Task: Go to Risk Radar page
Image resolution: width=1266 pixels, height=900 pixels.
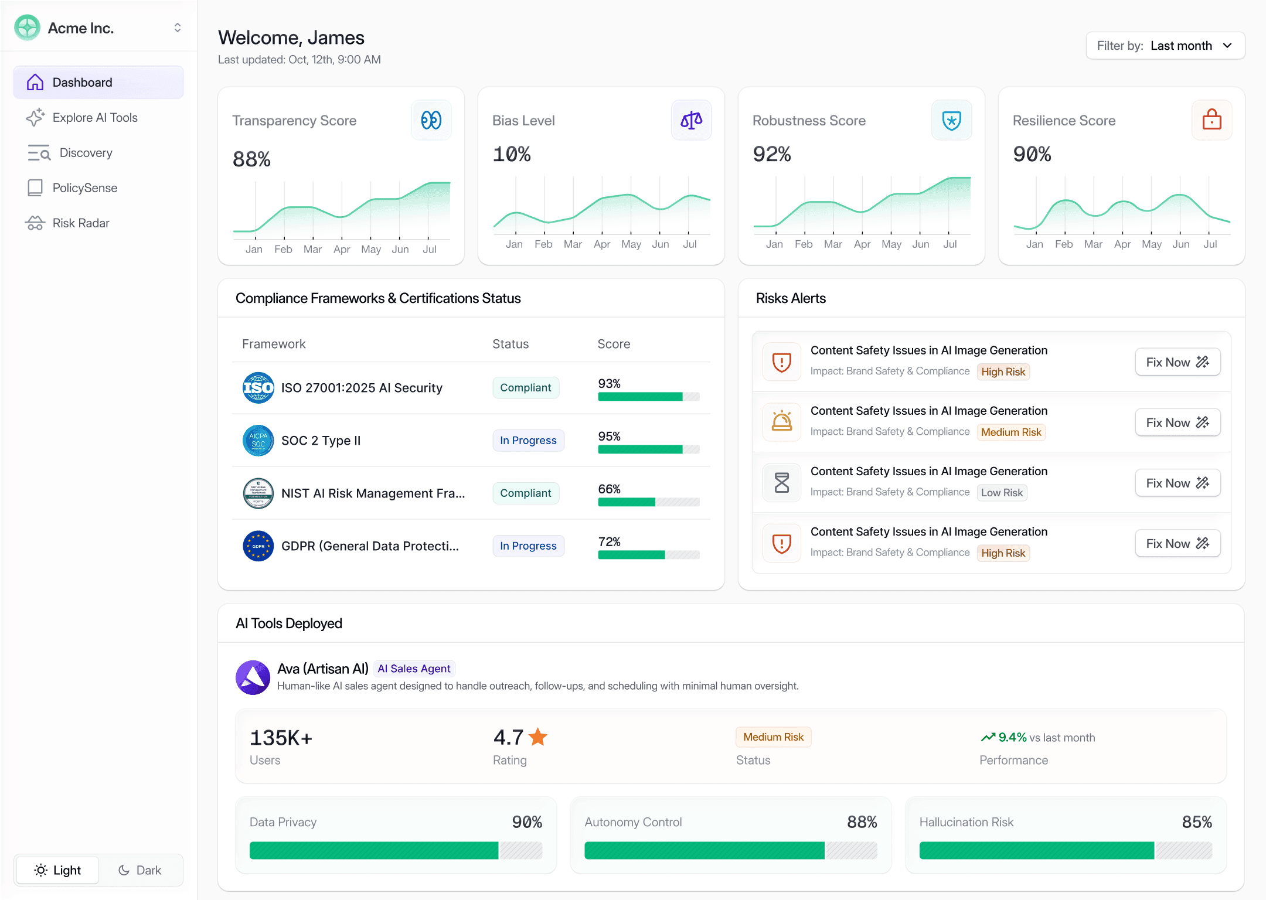Action: click(x=81, y=223)
